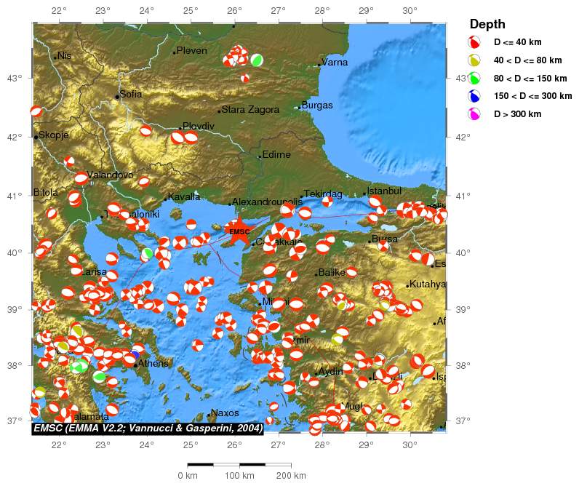Click the 'D <= 40 km' legend text
Screen dimensions: 579x486
click(517, 43)
